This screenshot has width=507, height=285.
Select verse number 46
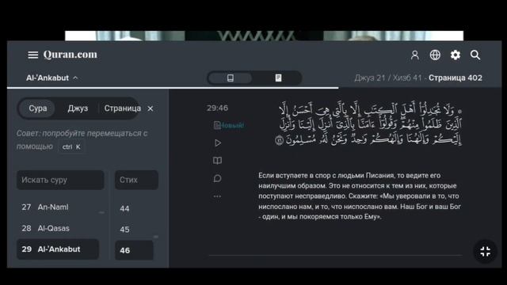point(134,250)
